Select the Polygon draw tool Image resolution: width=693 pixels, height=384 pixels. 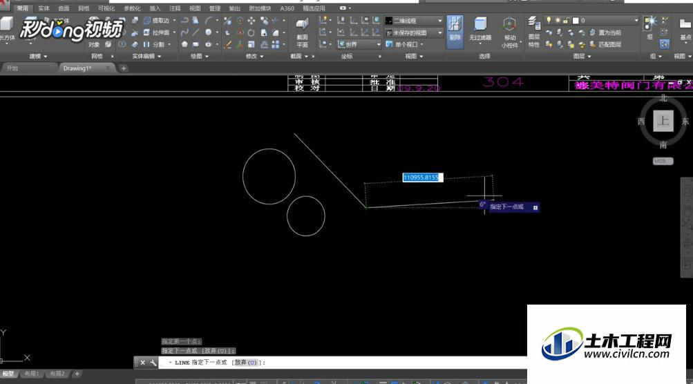pyautogui.click(x=184, y=44)
